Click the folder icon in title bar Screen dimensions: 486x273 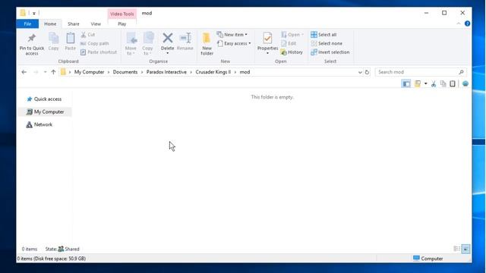pyautogui.click(x=23, y=13)
